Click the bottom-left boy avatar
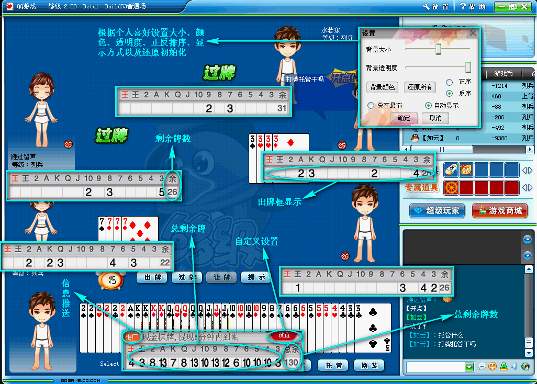Viewport: 537px width, 384px height. pos(42,331)
